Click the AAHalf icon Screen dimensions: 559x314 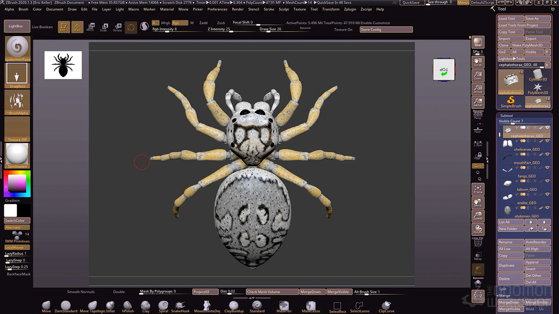(478, 102)
